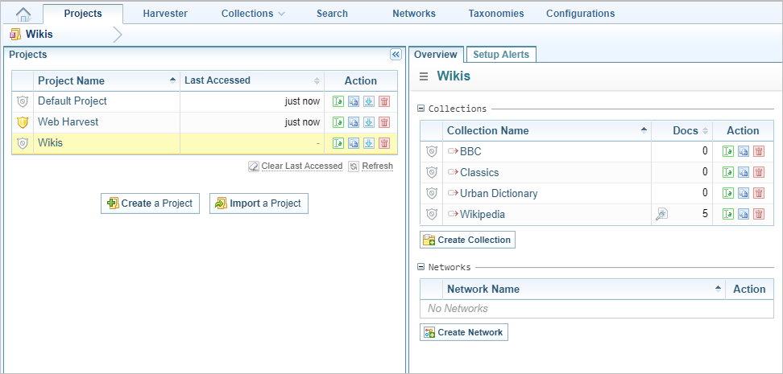This screenshot has height=374, width=783.
Task: Collapse the Projects panel with double-arrow
Action: (396, 55)
